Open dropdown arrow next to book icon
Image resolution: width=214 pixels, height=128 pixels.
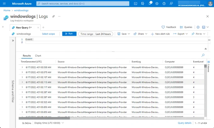click(x=208, y=27)
